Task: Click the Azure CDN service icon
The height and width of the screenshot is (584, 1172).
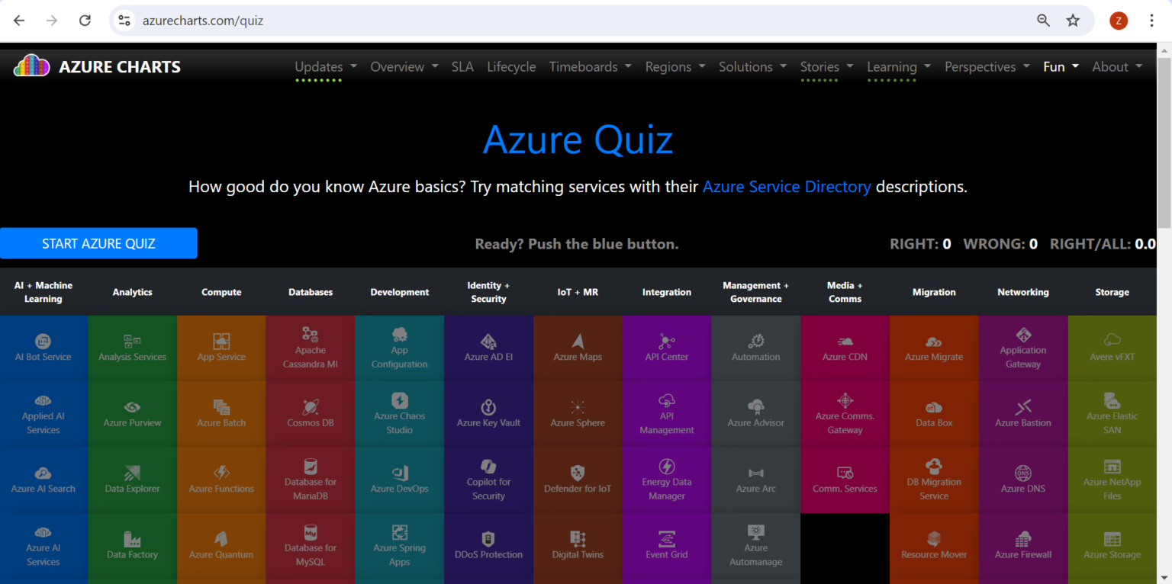Action: coord(845,347)
